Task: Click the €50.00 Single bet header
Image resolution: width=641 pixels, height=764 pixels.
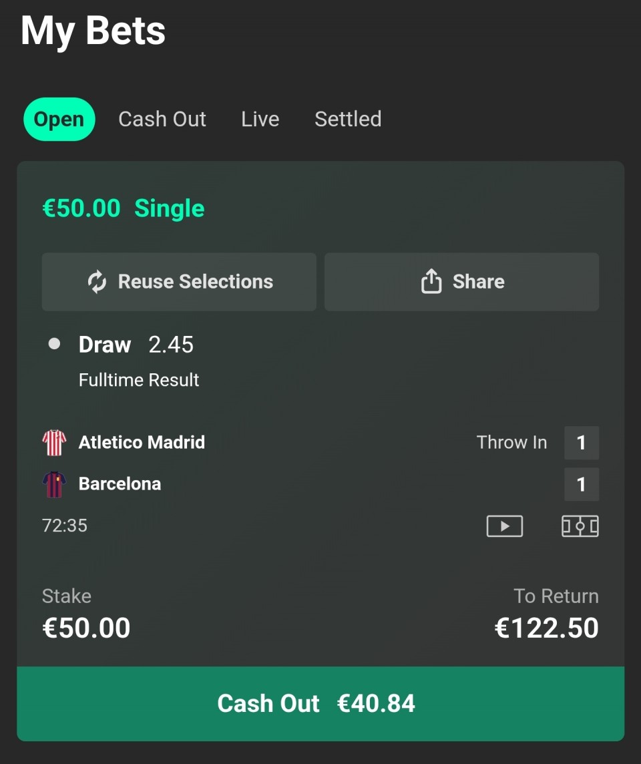Action: pyautogui.click(x=124, y=208)
